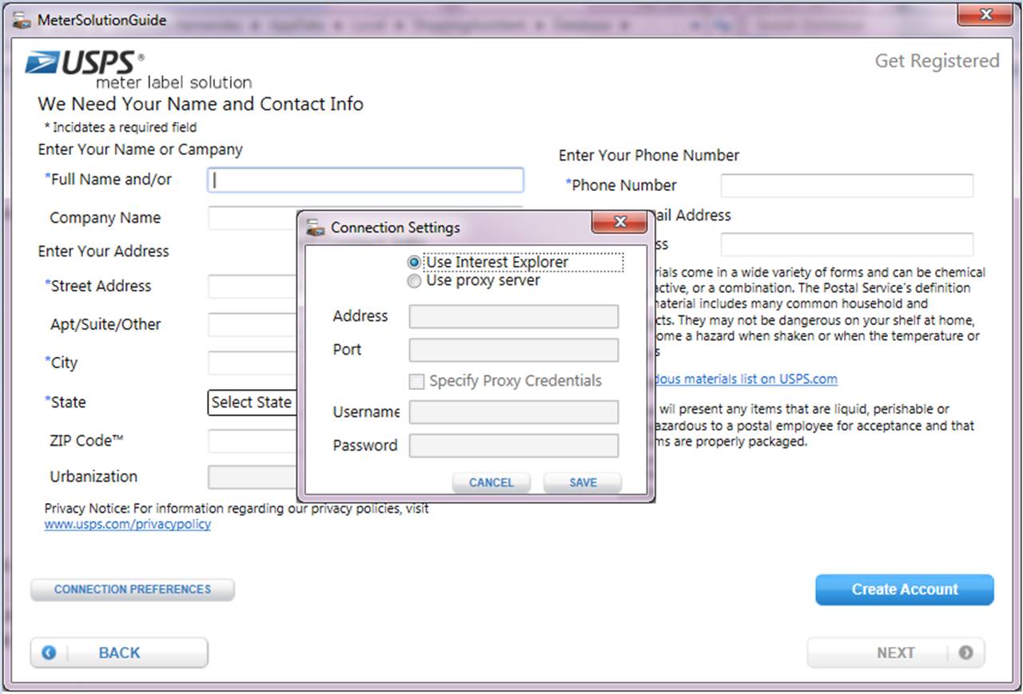Click the proxy Port field

514,350
